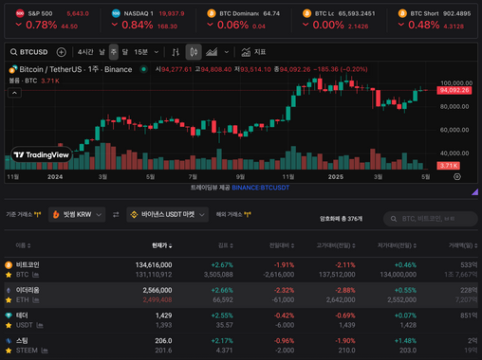The height and width of the screenshot is (360, 482).
Task: Select the 주 (week) interval
Action: [x=114, y=52]
